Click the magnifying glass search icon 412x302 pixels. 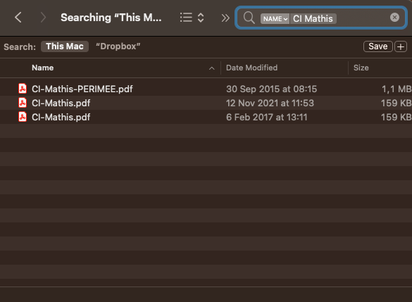pos(249,18)
